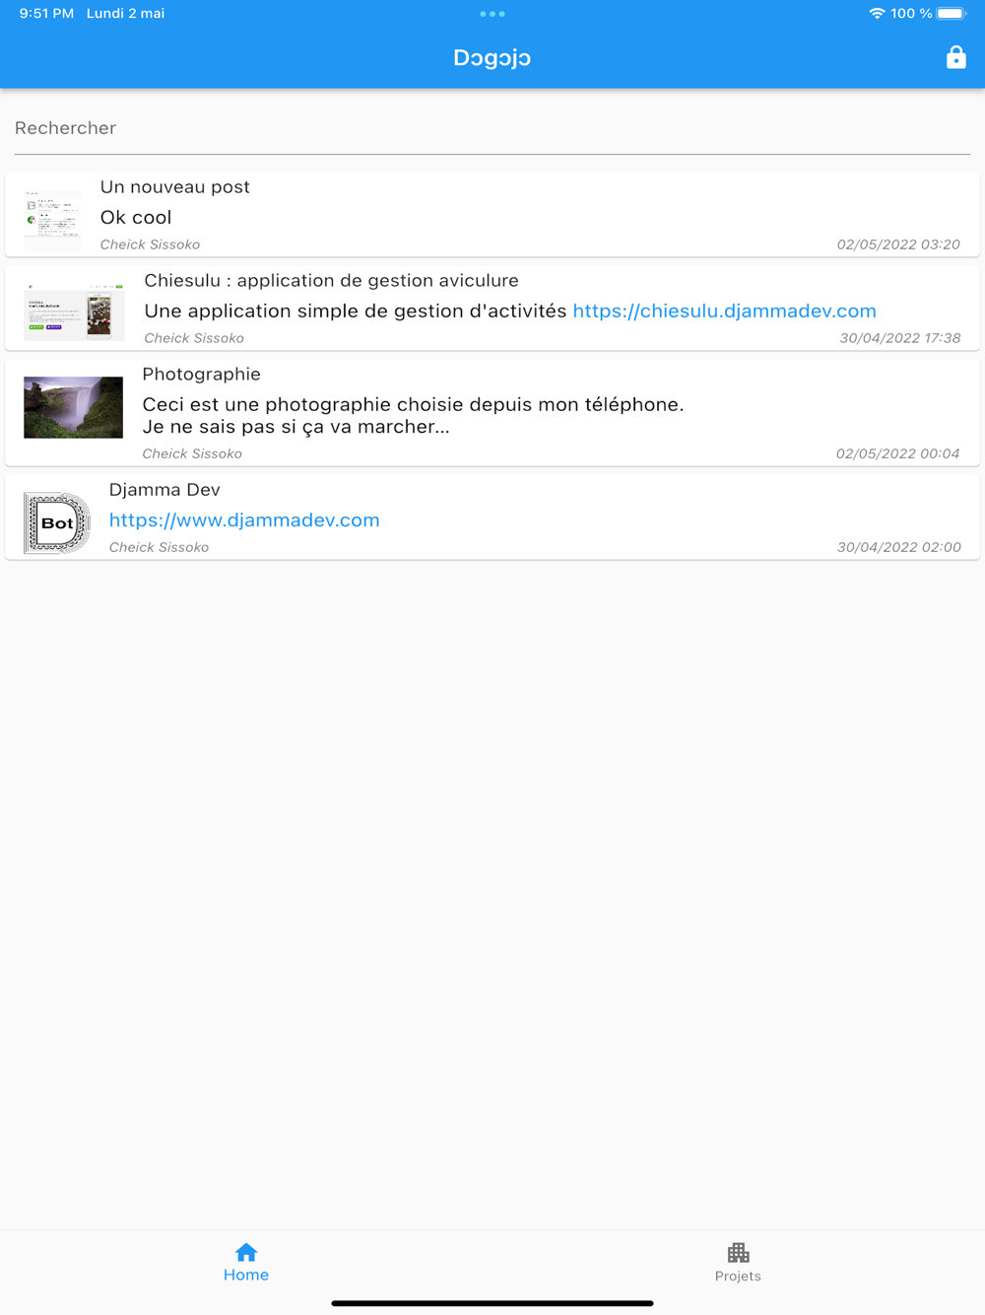985x1315 pixels.
Task: Tap the Dɔgɔjɔ app title
Action: coord(492,58)
